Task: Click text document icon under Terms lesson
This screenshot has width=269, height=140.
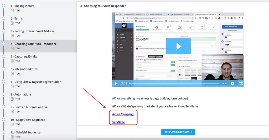Action: coord(12,23)
